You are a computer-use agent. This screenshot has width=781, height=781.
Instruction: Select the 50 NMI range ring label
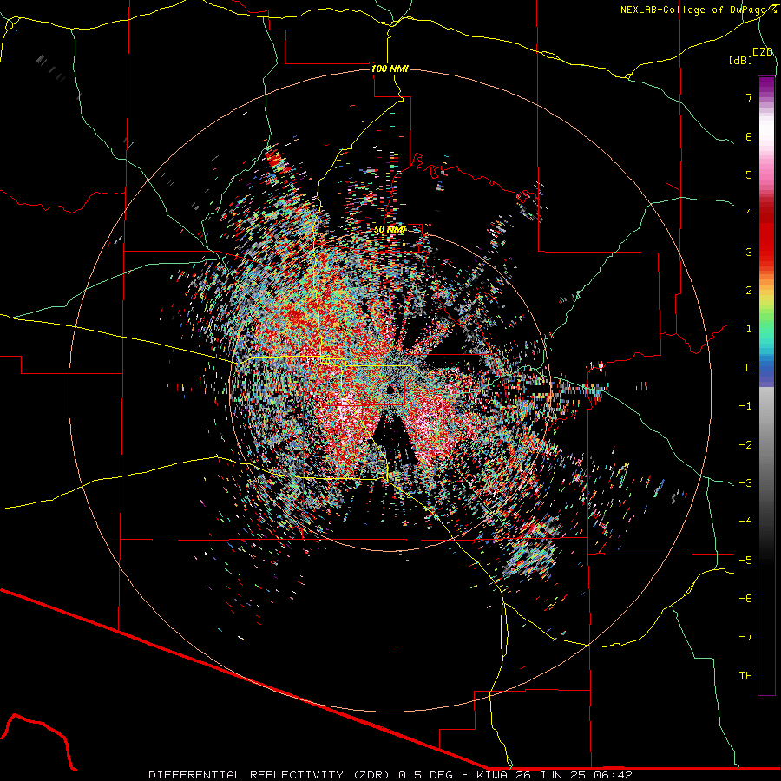(390, 230)
